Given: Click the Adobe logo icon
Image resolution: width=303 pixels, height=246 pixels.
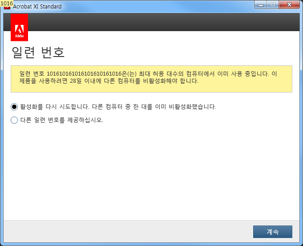Looking at the screenshot, I should coord(19,28).
